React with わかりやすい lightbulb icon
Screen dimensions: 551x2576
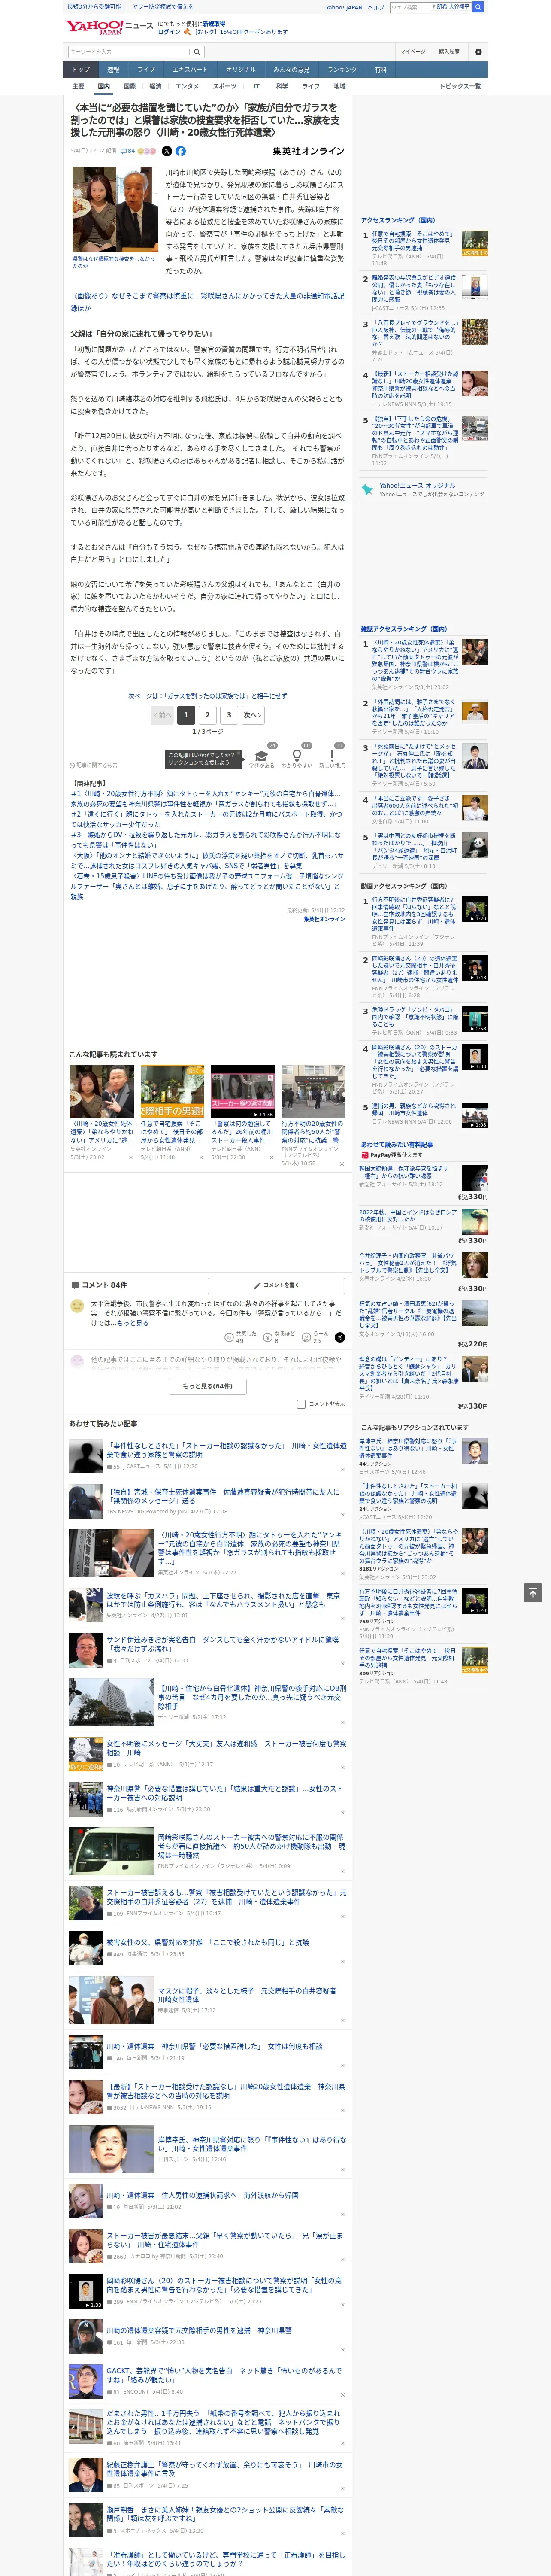[297, 756]
